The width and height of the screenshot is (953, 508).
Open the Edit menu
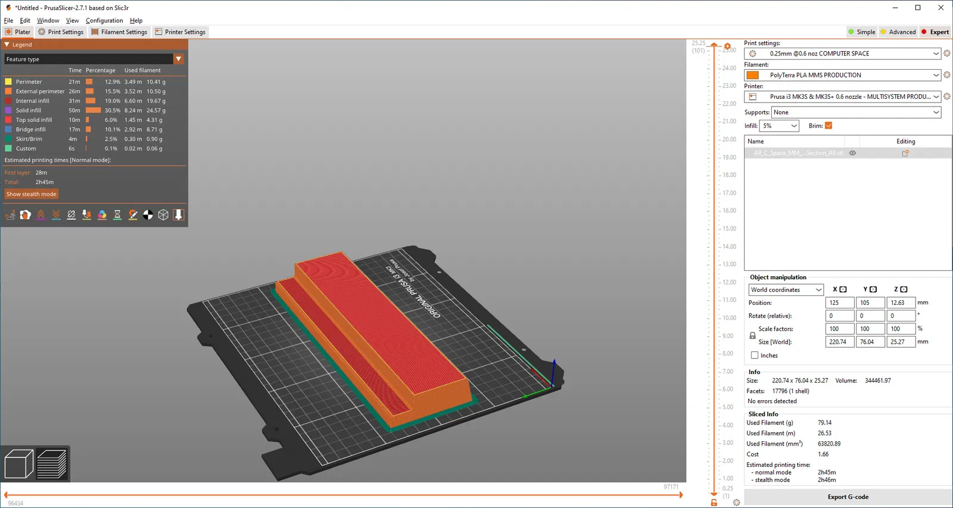(x=25, y=20)
